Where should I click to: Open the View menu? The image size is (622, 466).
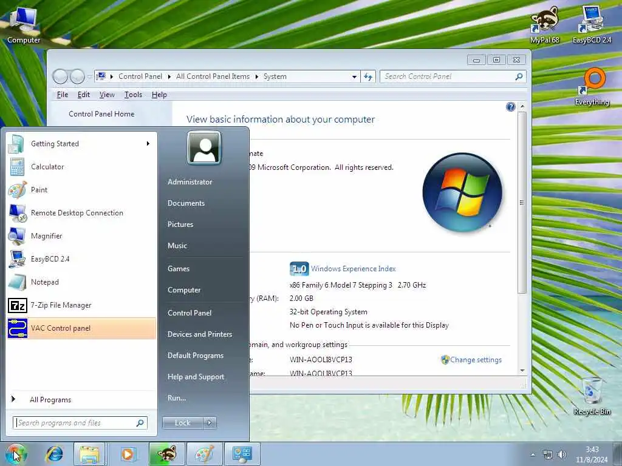(x=107, y=95)
